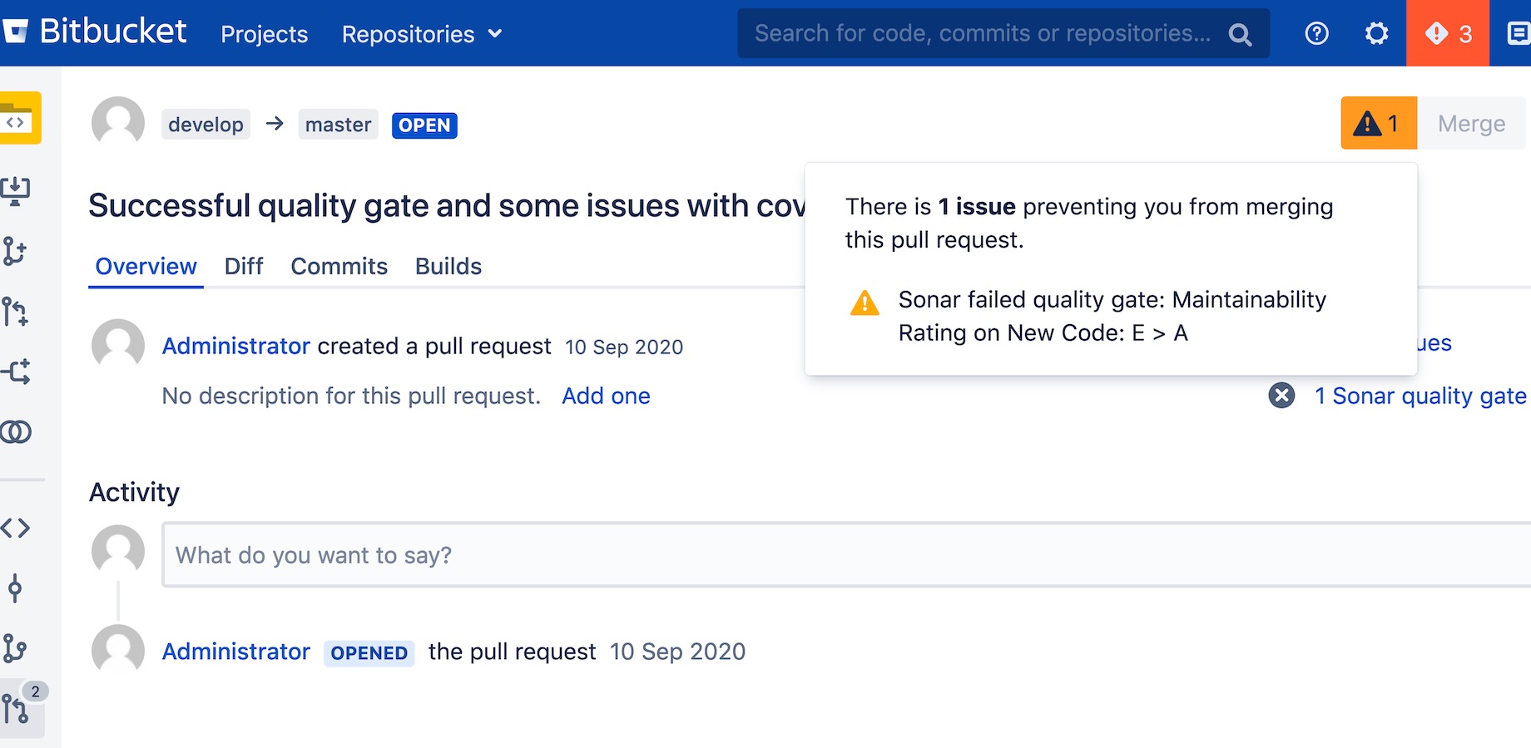Click the avatar next to created a pull request
Viewport: 1531px width, 748px height.
pos(118,346)
